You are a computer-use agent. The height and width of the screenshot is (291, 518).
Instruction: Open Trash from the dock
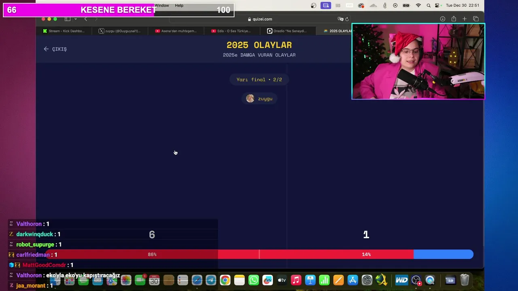pos(465,280)
